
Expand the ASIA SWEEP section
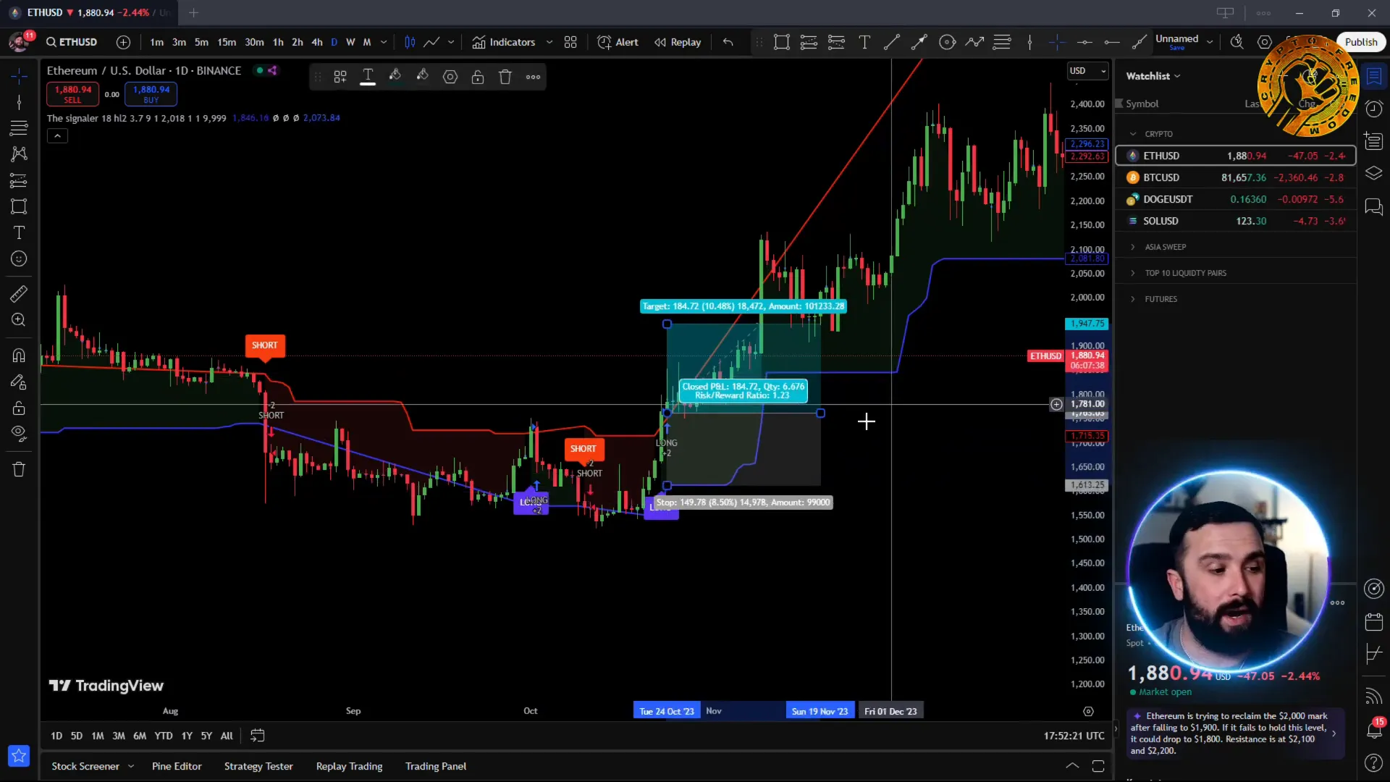[x=1133, y=247]
